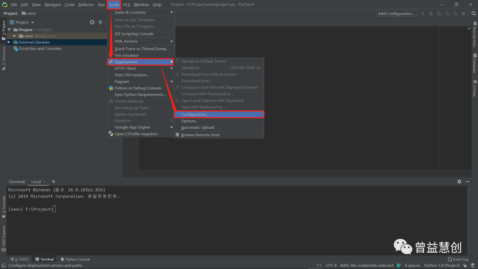Select Options... in Deployment submenu
Screen dimensions: 478x269
pyautogui.click(x=219, y=121)
